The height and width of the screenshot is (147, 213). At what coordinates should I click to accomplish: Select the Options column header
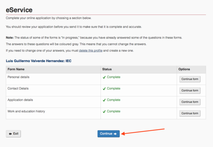(x=185, y=69)
